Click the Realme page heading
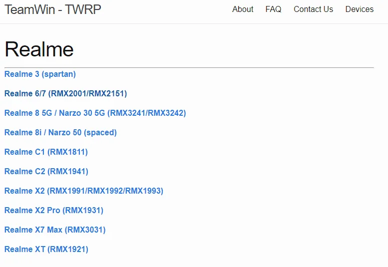 click(x=39, y=49)
